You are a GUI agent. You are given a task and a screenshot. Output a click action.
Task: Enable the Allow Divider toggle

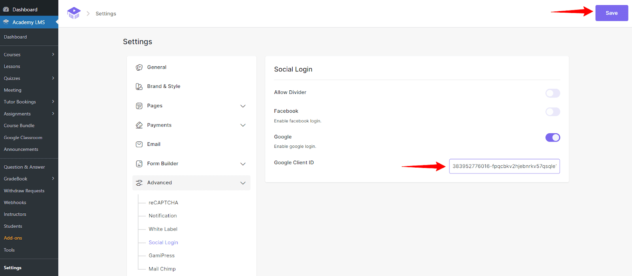(553, 93)
